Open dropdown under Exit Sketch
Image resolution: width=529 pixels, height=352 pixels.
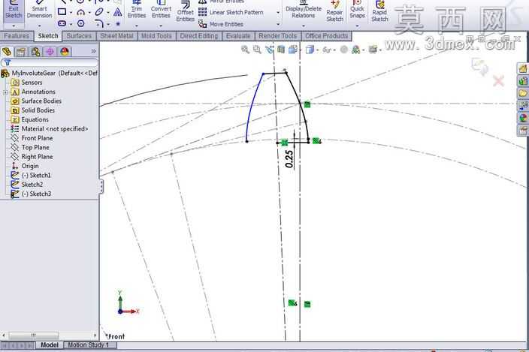(14, 26)
